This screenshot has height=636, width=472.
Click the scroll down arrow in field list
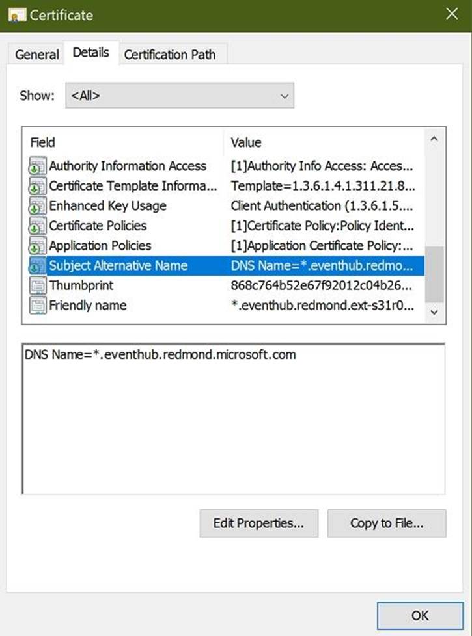[434, 313]
